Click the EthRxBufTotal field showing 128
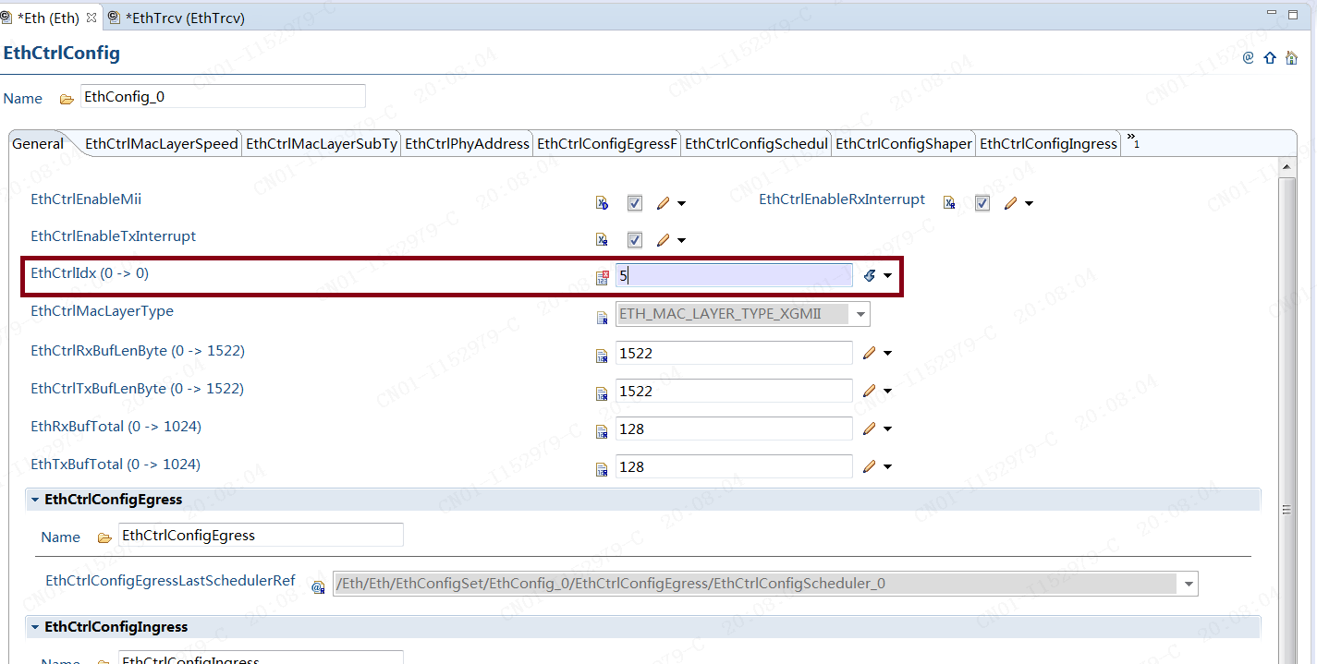The image size is (1317, 664). (734, 429)
